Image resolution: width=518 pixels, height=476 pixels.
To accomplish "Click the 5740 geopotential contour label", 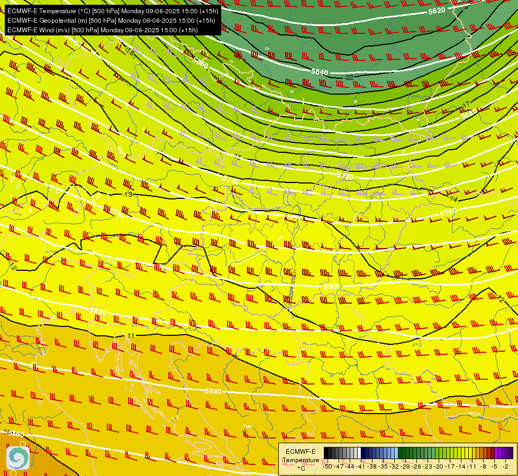I will pyautogui.click(x=231, y=180).
